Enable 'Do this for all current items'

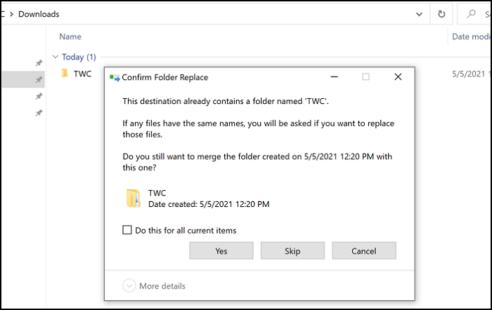(127, 230)
